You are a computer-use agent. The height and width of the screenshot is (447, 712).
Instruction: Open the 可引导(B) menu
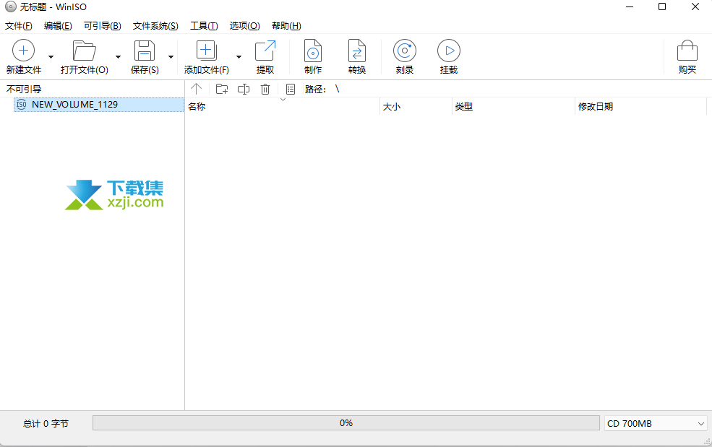pos(102,26)
